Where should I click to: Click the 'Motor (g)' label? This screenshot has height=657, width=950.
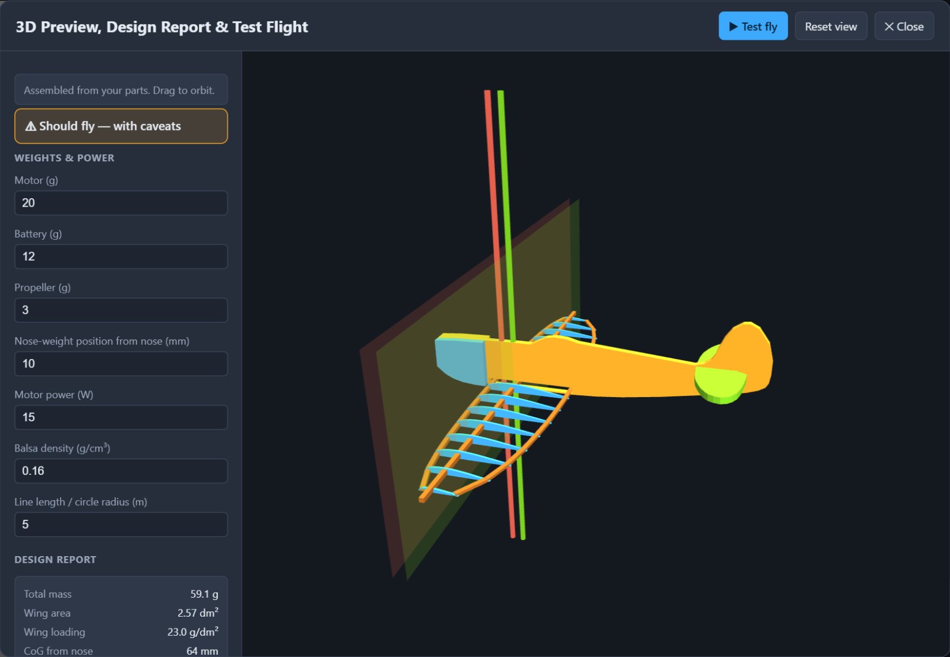36,180
